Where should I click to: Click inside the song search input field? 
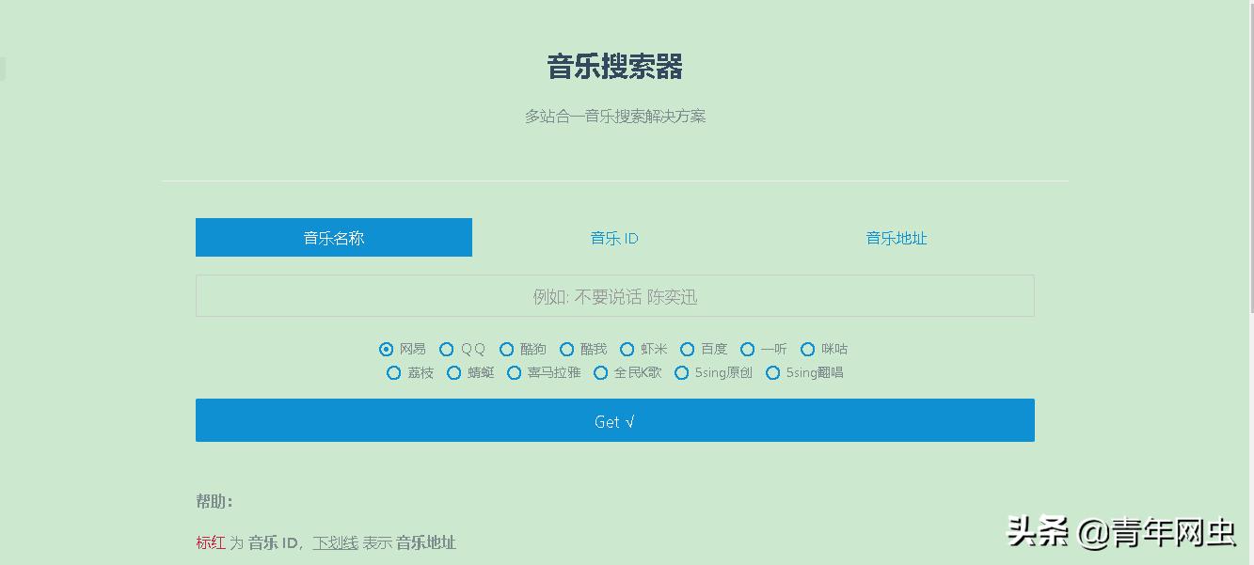[x=613, y=295]
